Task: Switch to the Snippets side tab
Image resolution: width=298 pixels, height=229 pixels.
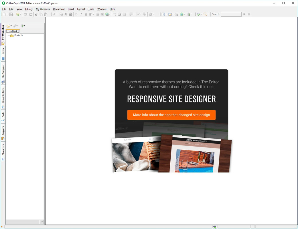Action: pos(3,133)
